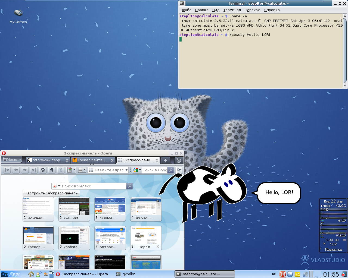
Task: Go back in Opera
Action: [x=16, y=170]
